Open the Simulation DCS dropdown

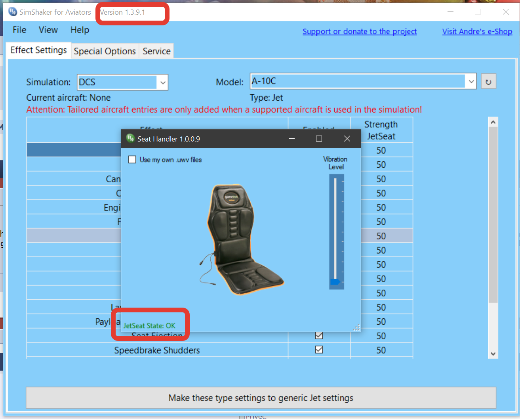point(163,82)
